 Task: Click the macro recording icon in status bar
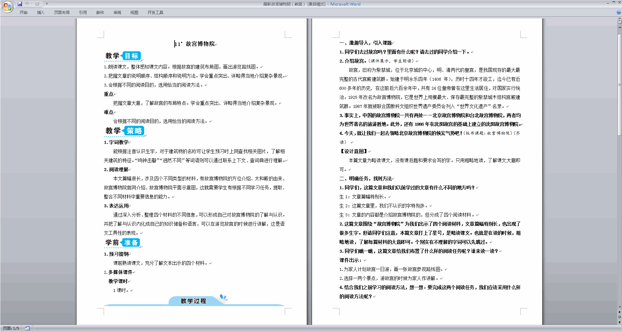pos(27,328)
